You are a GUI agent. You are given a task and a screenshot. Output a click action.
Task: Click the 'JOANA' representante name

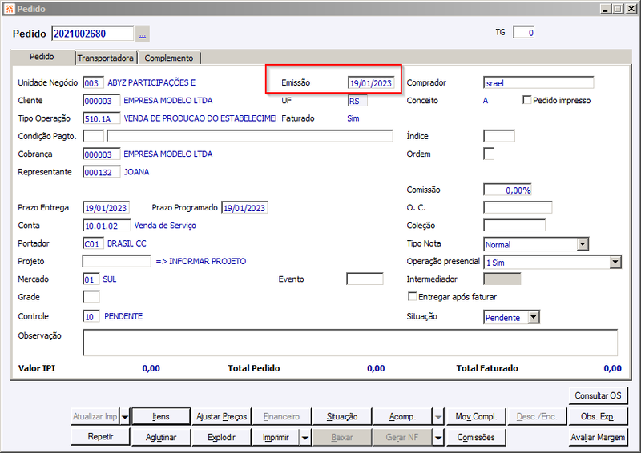click(136, 172)
